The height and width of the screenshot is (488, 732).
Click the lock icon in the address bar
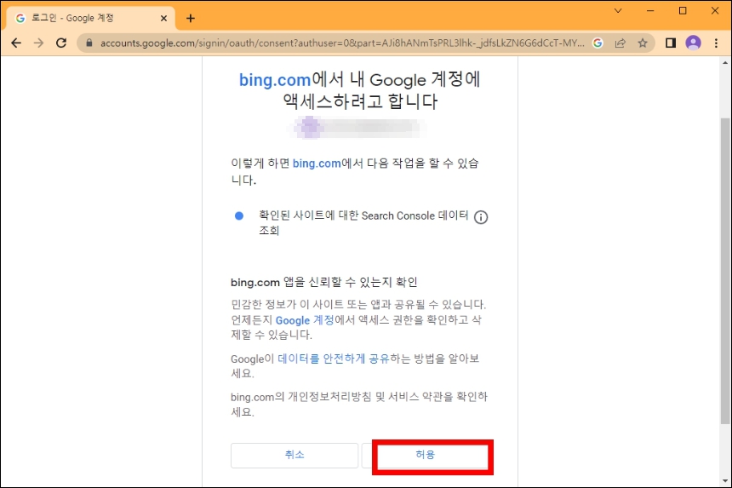pyautogui.click(x=89, y=43)
